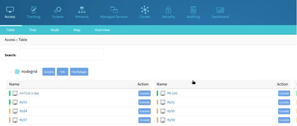Open the ttyS9 device link
The height and width of the screenshot is (126, 297).
[x=171, y=120]
